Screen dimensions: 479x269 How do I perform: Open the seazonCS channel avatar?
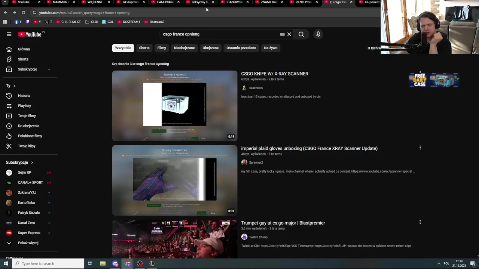coord(244,88)
